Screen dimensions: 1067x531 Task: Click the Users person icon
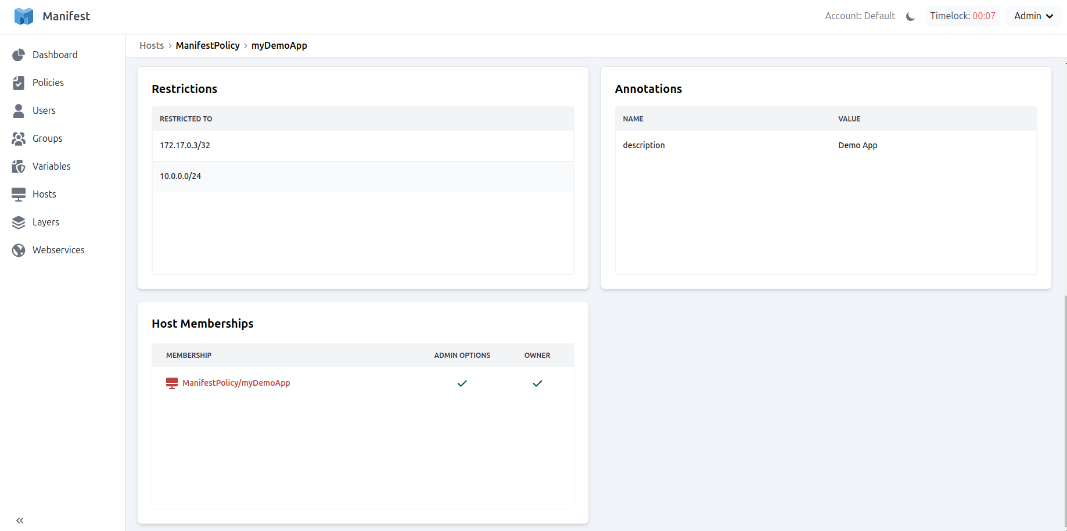tap(19, 110)
